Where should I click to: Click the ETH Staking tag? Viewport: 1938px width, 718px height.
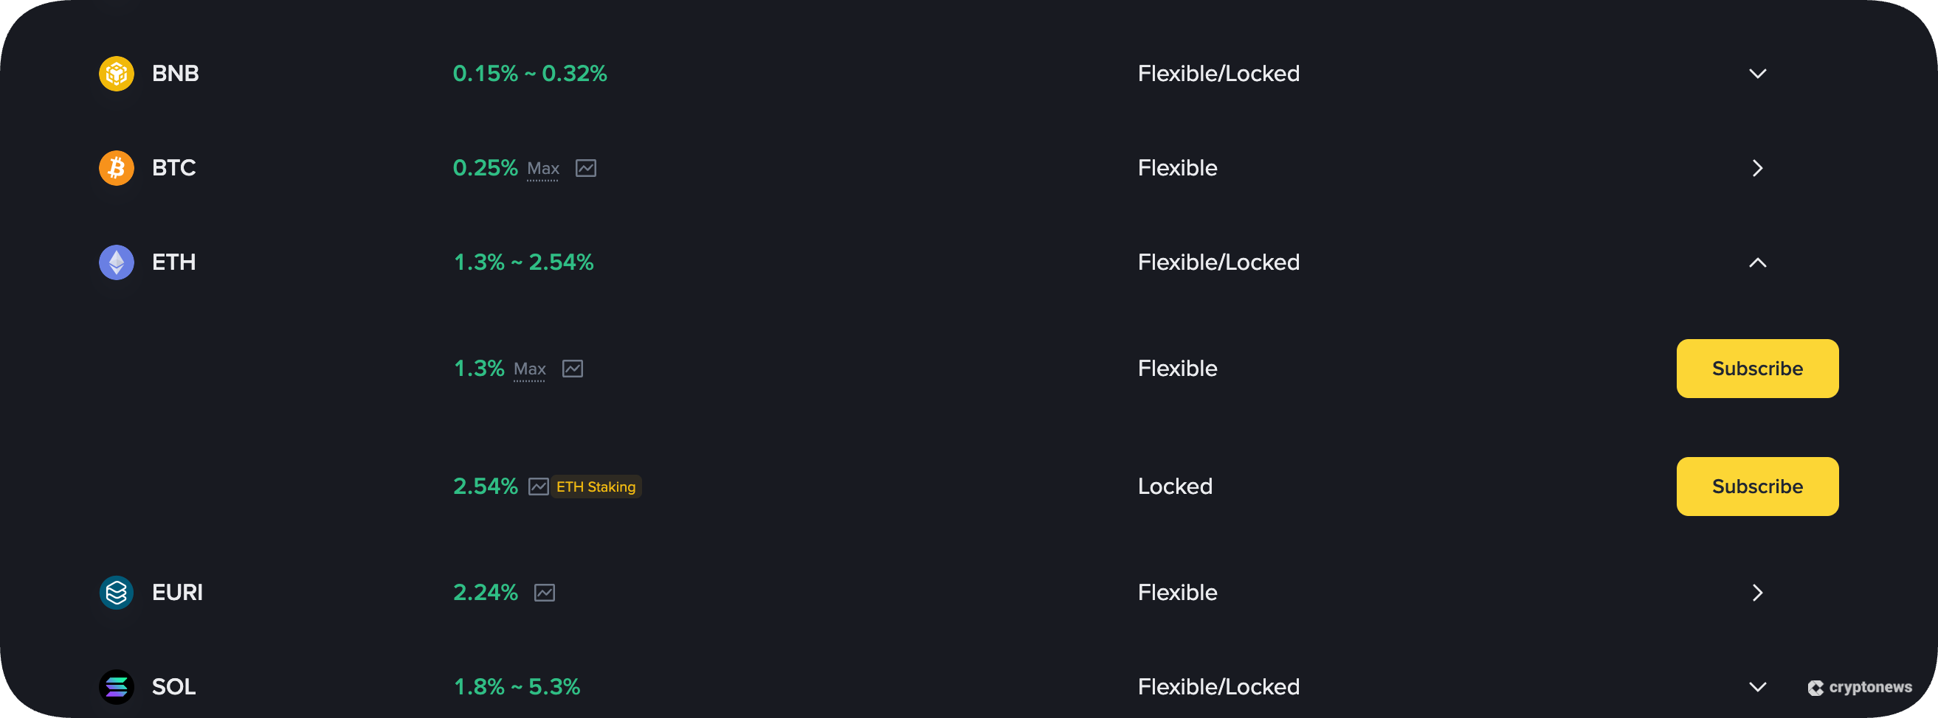[x=596, y=487]
